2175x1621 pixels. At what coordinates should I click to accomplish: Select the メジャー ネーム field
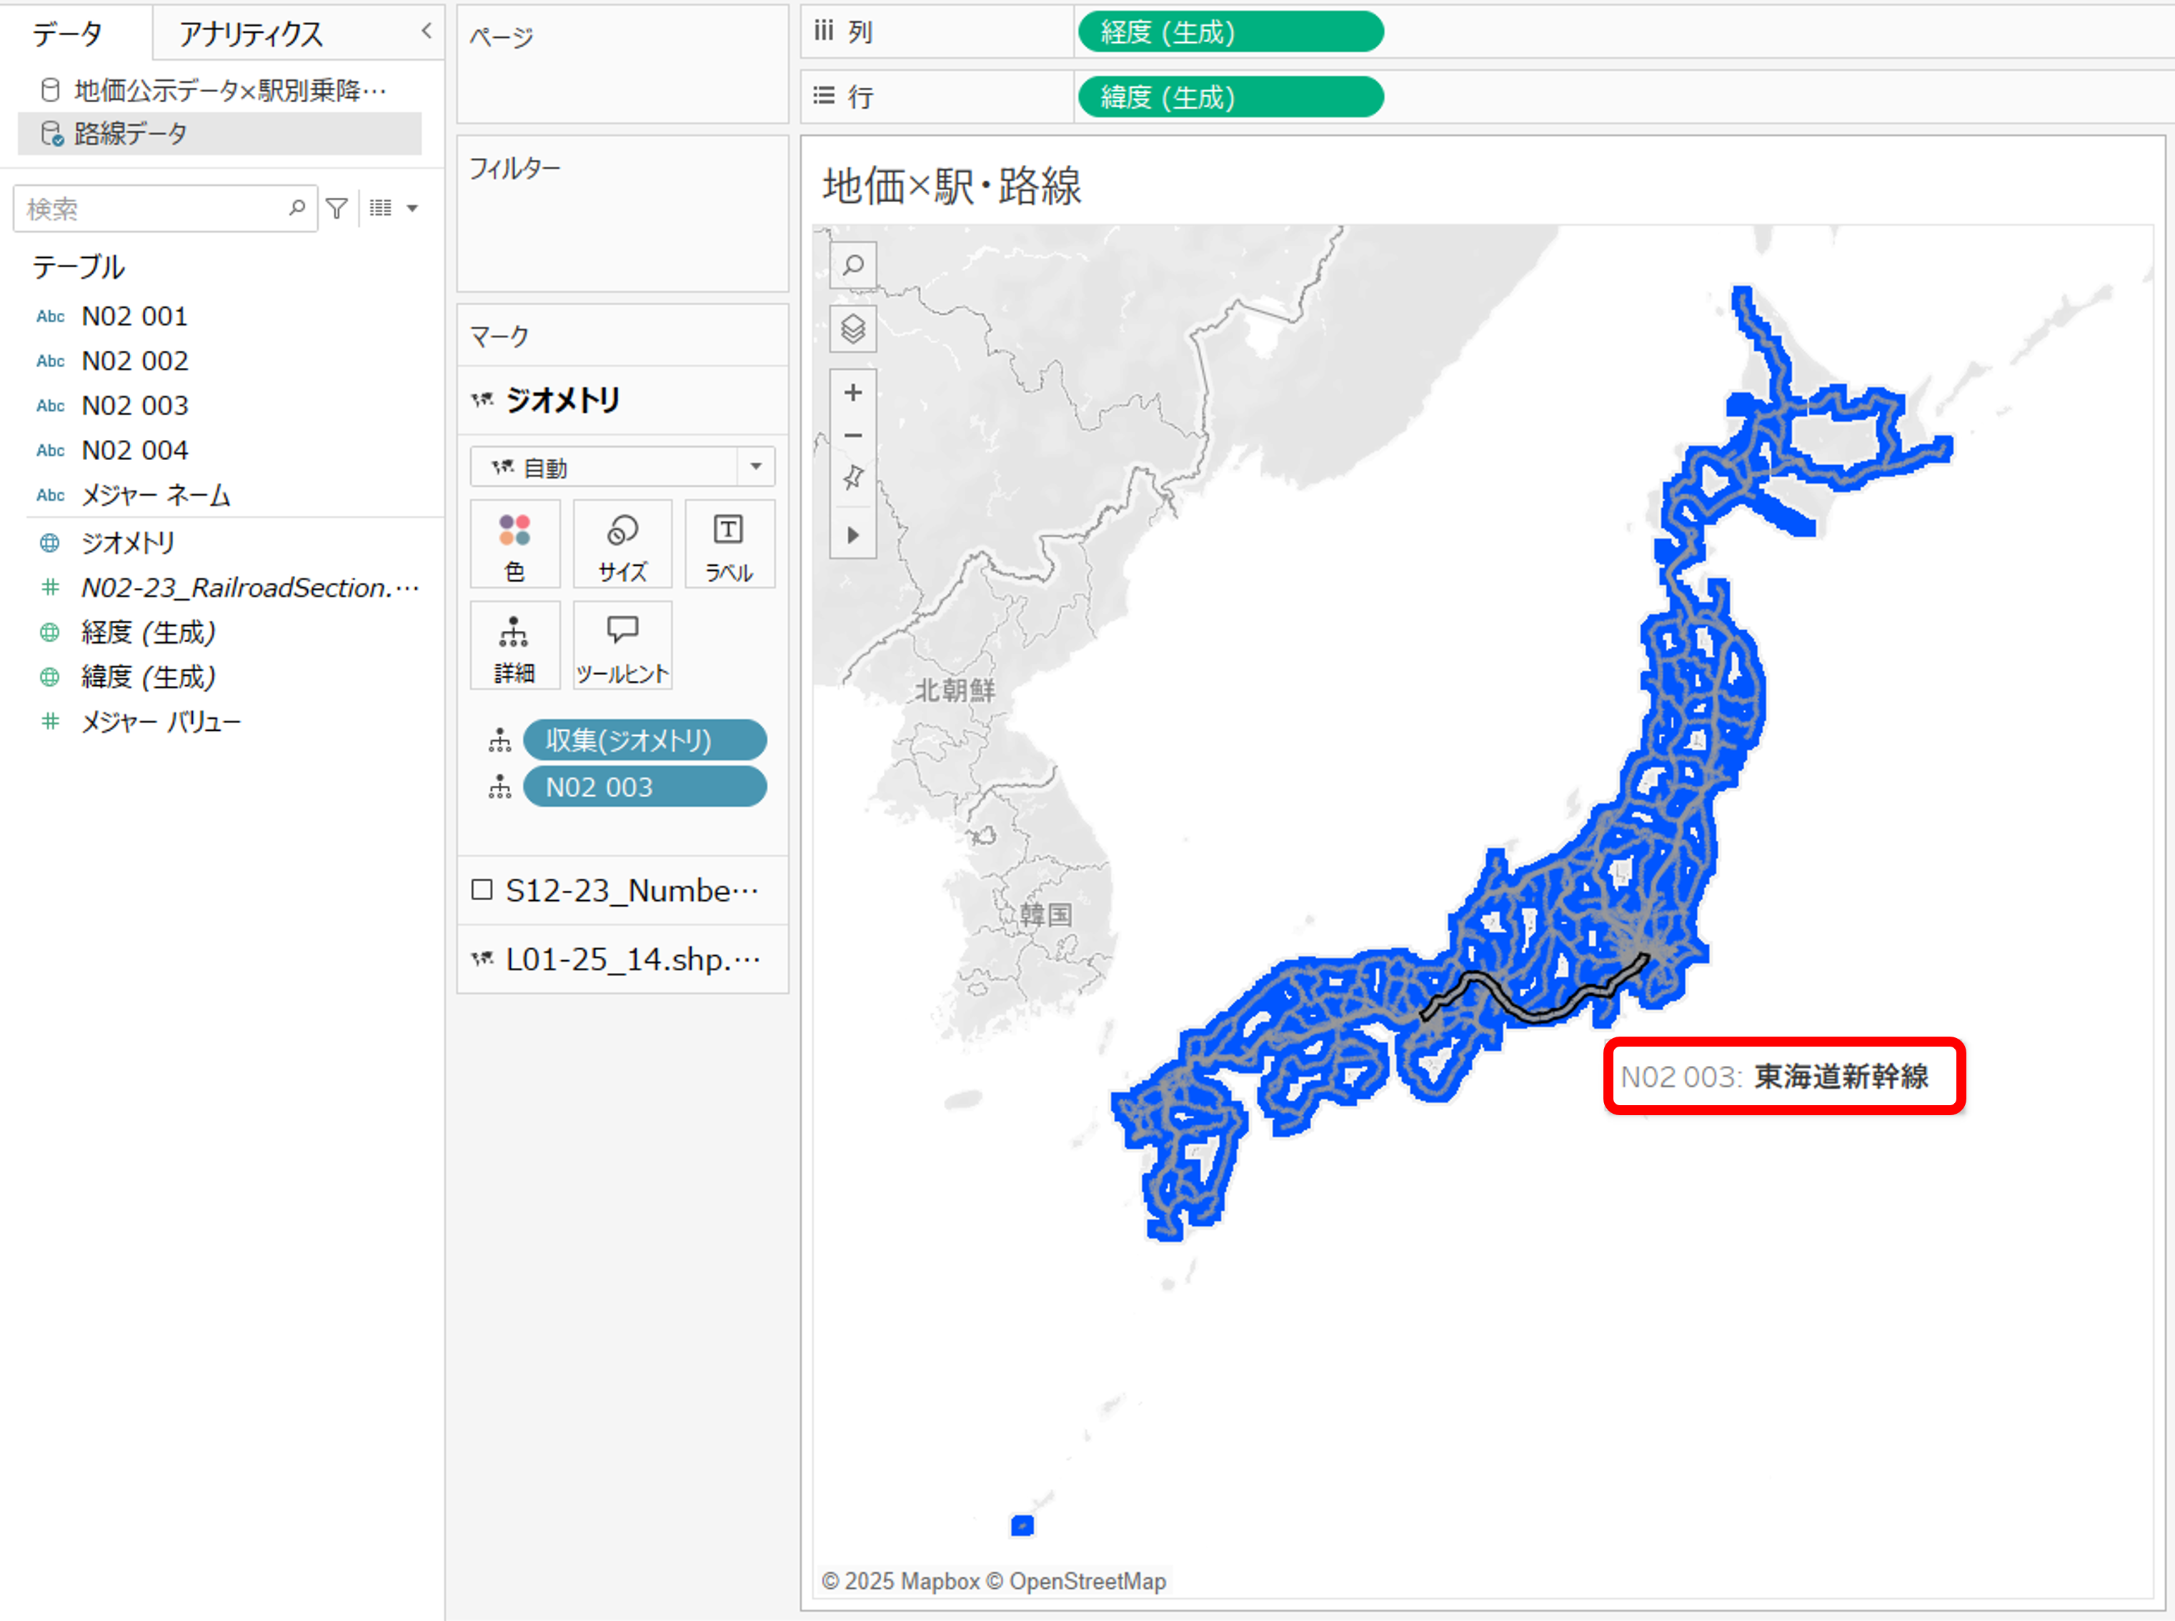point(155,496)
